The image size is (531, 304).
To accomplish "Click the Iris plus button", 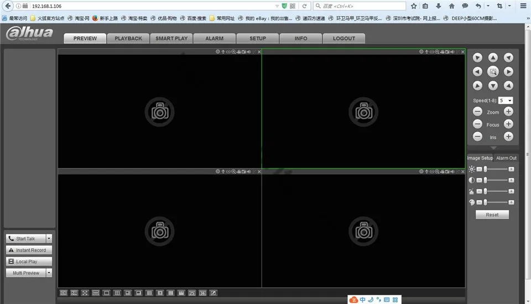I will click(508, 137).
